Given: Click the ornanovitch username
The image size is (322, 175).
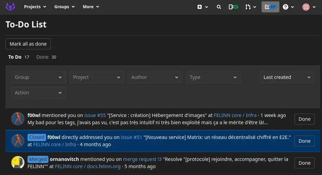Looking at the screenshot, I should pyautogui.click(x=64, y=159).
